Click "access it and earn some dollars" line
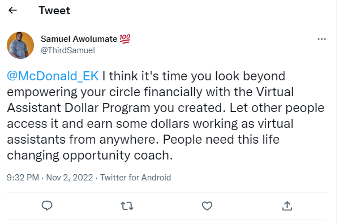 [98, 124]
